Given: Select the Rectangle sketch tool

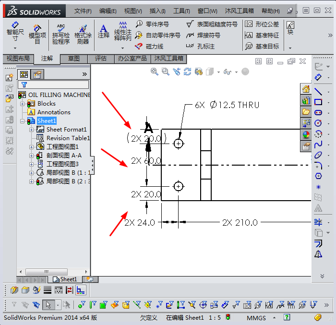Looking at the screenshot, I should click(x=318, y=102).
